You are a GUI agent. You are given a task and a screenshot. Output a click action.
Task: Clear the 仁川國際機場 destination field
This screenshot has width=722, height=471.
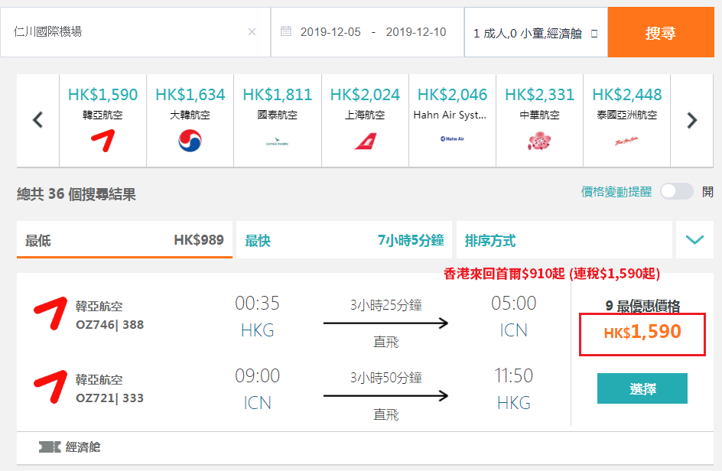pyautogui.click(x=252, y=32)
